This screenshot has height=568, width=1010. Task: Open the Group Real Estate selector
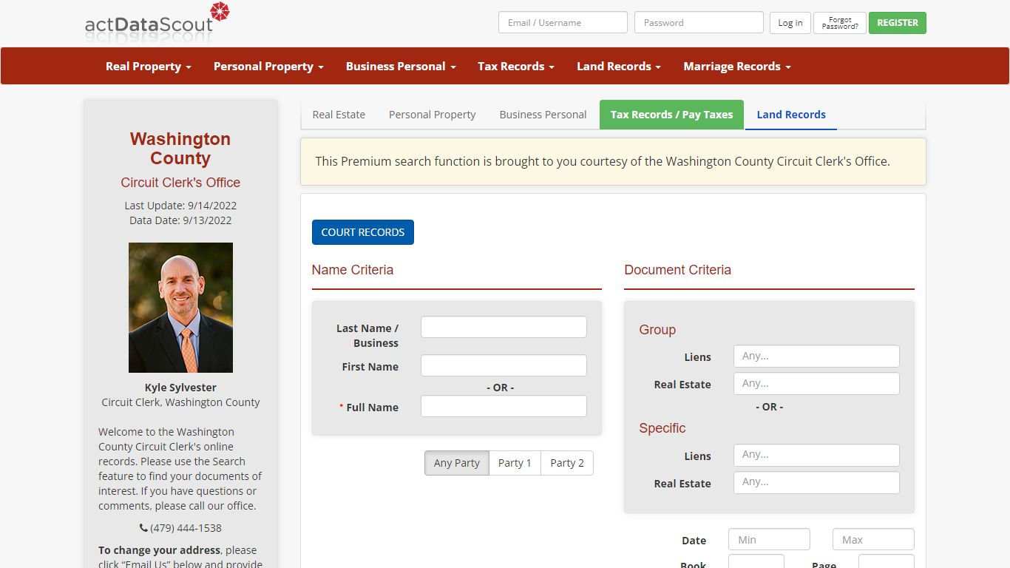click(x=816, y=384)
